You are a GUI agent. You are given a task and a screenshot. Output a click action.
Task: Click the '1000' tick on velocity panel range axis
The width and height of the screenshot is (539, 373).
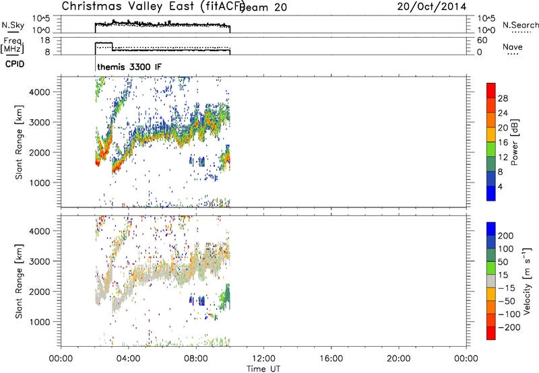pyautogui.click(x=40, y=322)
